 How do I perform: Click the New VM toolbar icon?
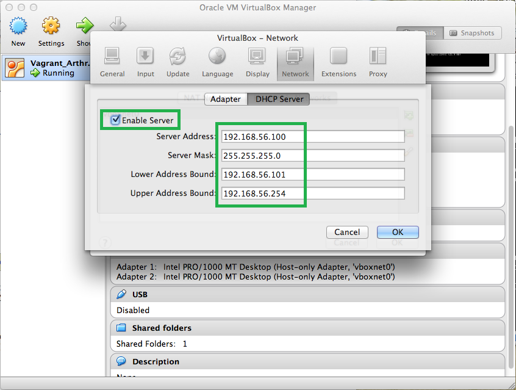pyautogui.click(x=18, y=26)
